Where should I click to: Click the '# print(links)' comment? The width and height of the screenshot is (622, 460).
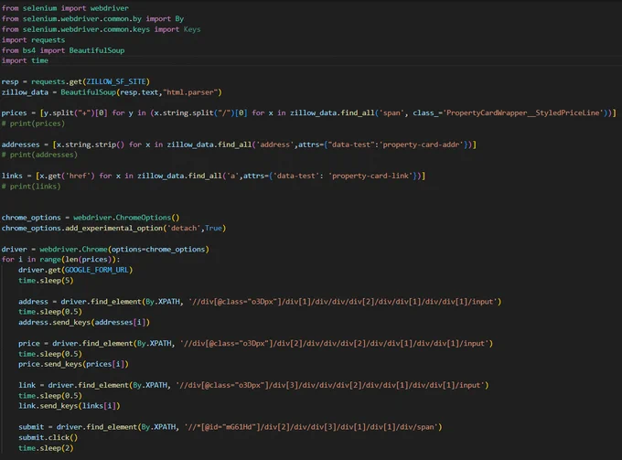click(x=31, y=187)
